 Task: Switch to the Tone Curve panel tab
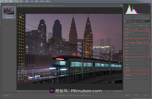click(127, 21)
